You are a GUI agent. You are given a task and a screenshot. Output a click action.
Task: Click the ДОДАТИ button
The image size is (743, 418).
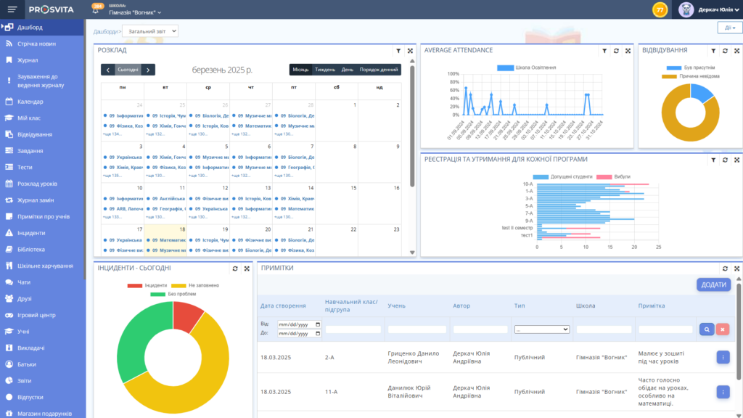click(x=713, y=284)
